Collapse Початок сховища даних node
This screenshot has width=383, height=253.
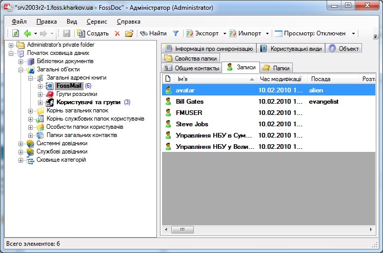coord(11,53)
